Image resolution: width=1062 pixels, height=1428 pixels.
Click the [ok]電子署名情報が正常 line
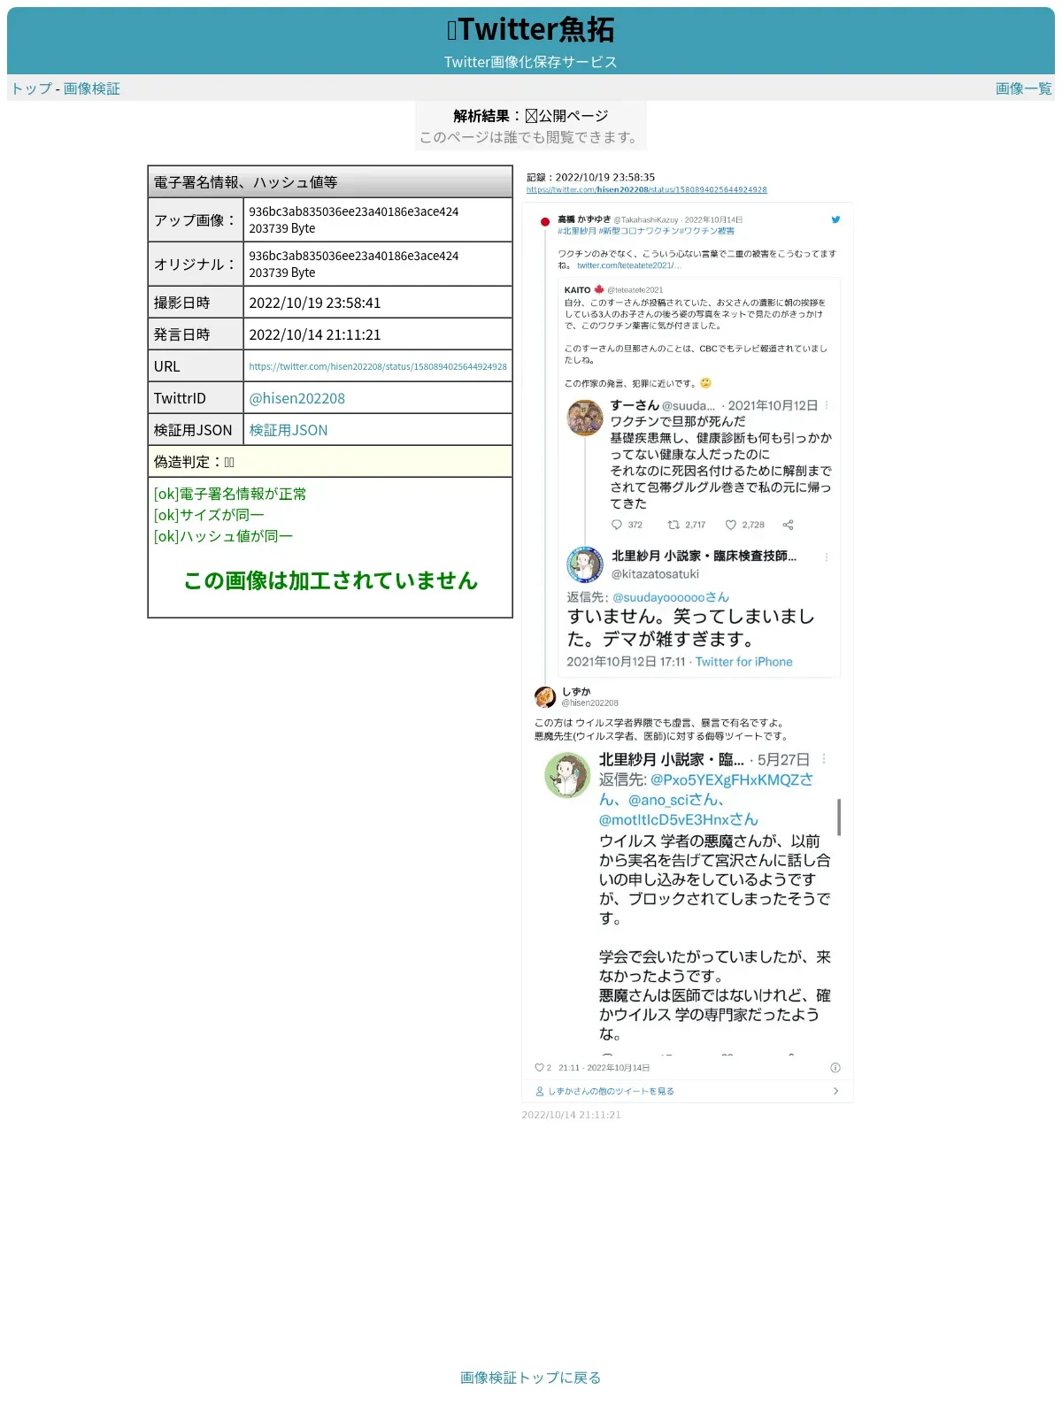[x=230, y=494]
